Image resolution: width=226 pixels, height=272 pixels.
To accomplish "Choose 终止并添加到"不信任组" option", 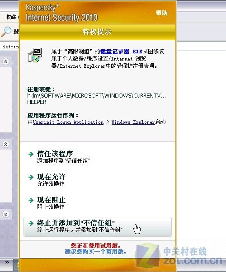I will tap(98, 226).
